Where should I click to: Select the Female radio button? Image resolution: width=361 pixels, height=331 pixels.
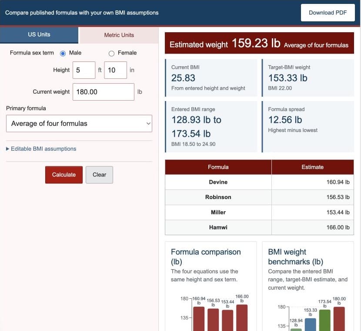(x=111, y=54)
